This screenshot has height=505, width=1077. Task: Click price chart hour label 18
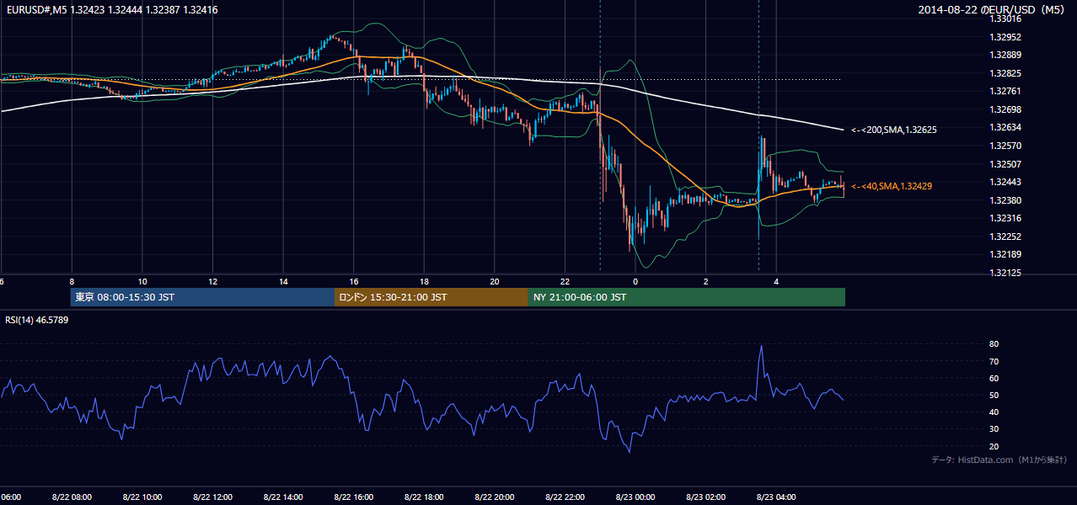click(425, 282)
